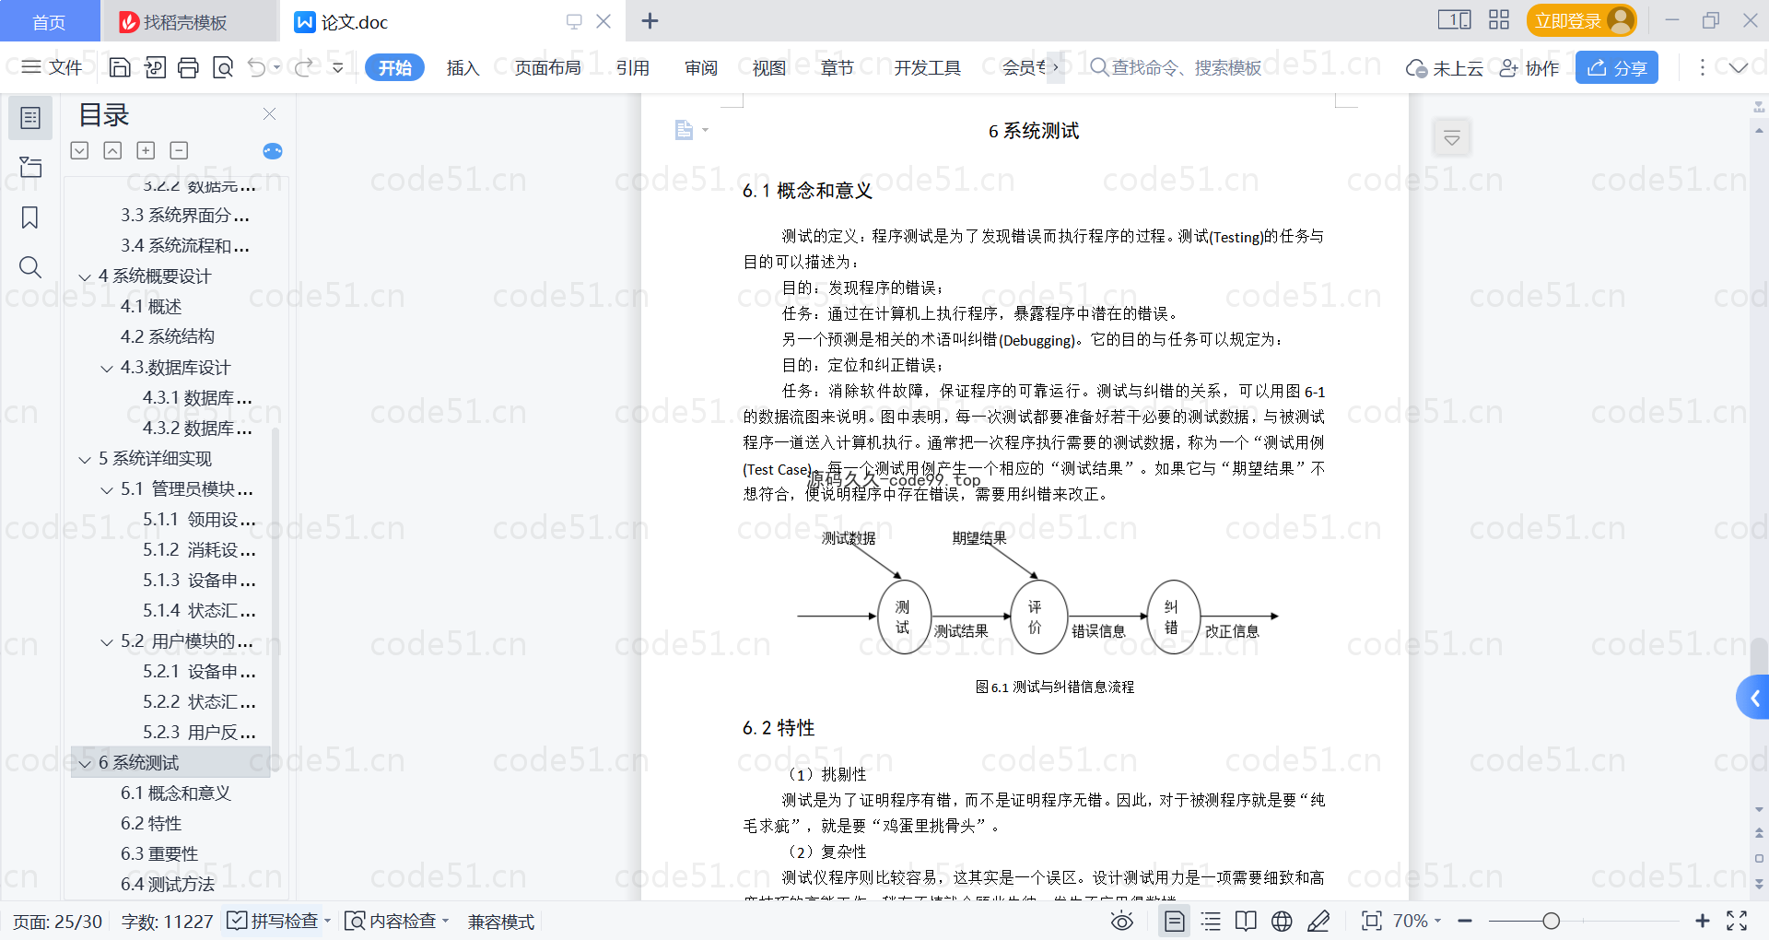The height and width of the screenshot is (940, 1769).
Task: Click the 分享 share button
Action: pos(1617,67)
